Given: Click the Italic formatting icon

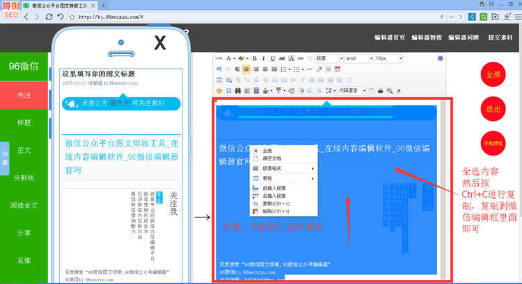Looking at the screenshot, I should (263, 58).
